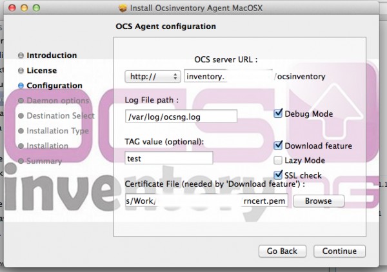387x272 pixels.
Task: Minimize the installer with the yellow button
Action: (x=25, y=8)
